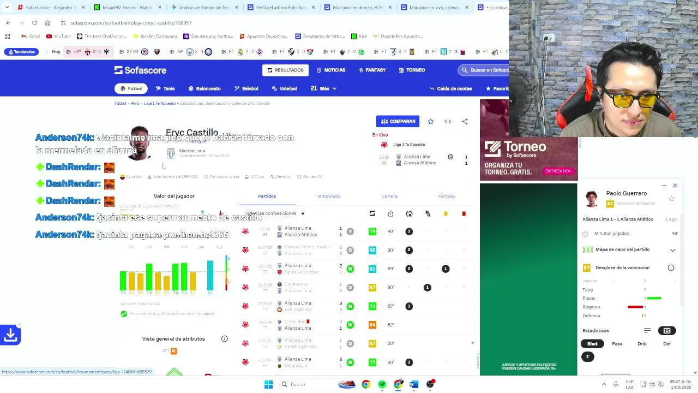Click the assists boot column icon

click(428, 214)
